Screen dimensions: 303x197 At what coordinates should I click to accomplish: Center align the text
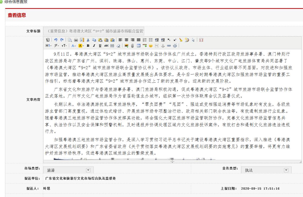point(127,40)
